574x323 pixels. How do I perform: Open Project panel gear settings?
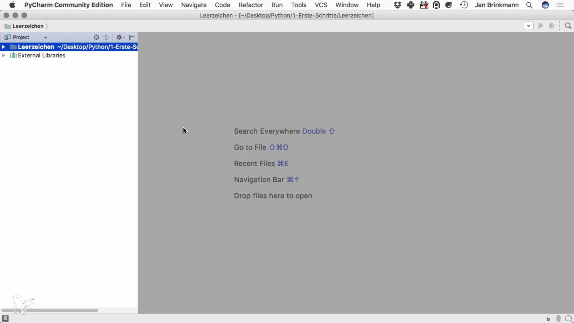point(120,37)
